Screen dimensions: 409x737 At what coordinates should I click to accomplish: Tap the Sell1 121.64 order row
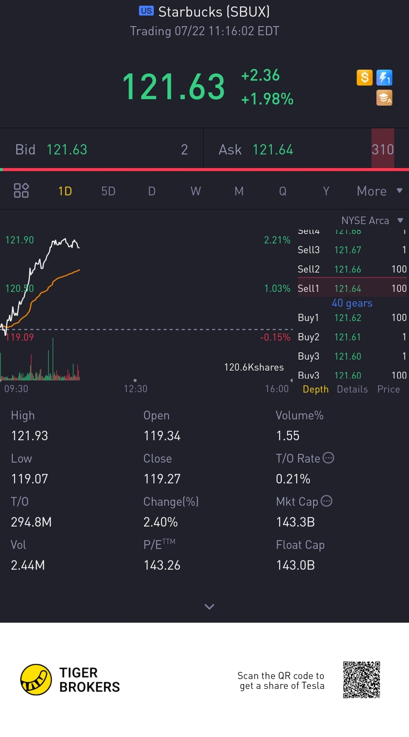pyautogui.click(x=352, y=288)
